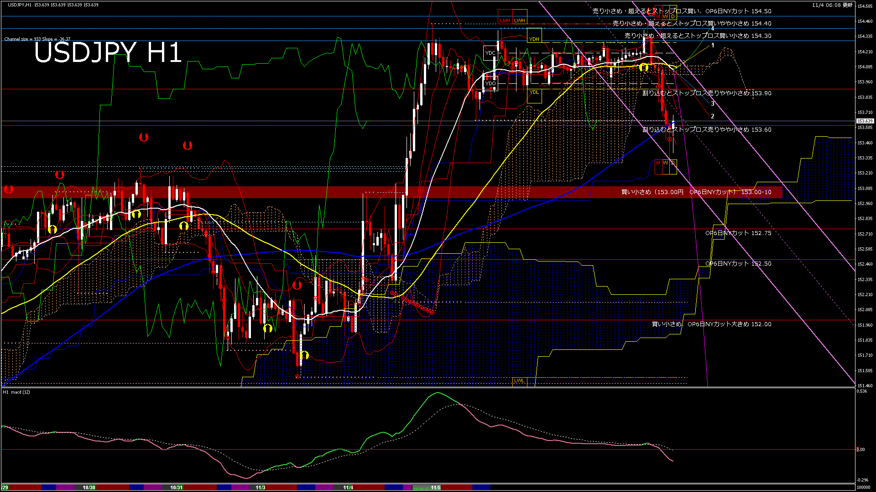
Task: Select the D timeframe icon in yellow box
Action: point(673,16)
